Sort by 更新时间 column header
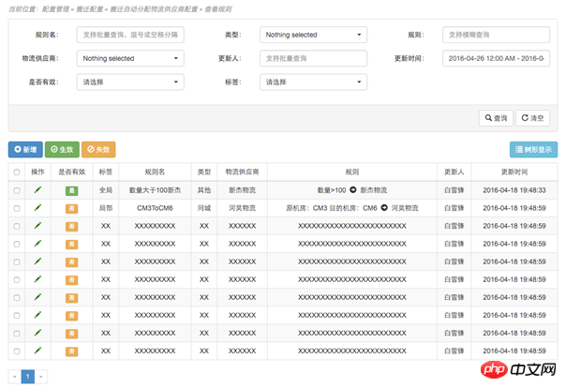The width and height of the screenshot is (566, 388). [x=514, y=172]
